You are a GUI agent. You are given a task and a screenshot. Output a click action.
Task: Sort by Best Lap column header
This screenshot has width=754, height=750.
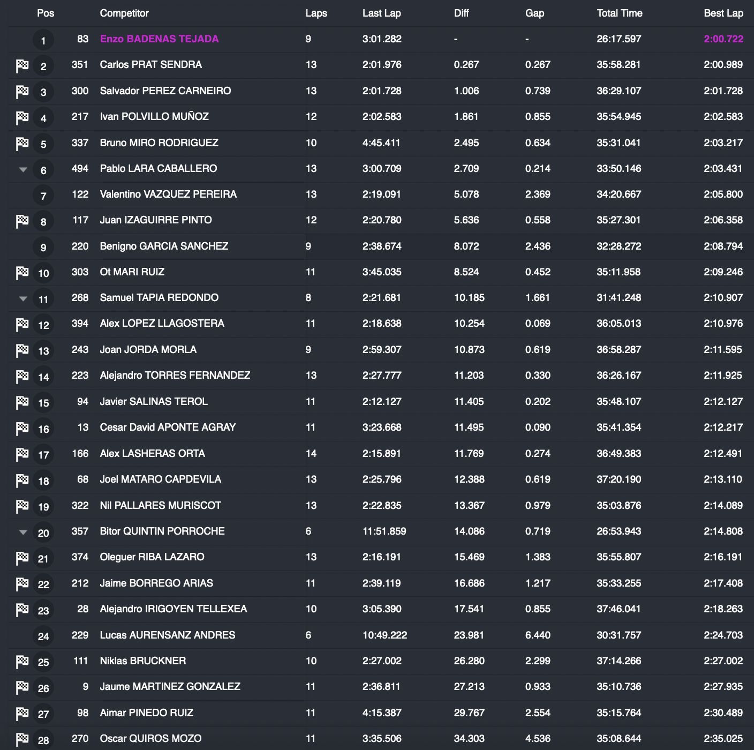tap(723, 13)
